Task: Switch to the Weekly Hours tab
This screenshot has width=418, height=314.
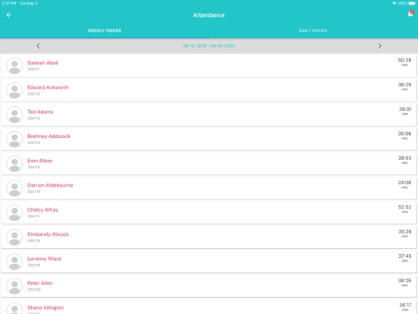Action: pyautogui.click(x=104, y=30)
